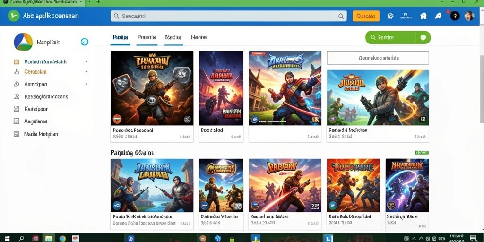The image size is (484, 242).
Task: Open Poedaled game thumbnail
Action: click(x=221, y=88)
